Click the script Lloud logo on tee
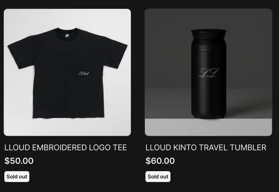This screenshot has width=279, height=192. (84, 73)
